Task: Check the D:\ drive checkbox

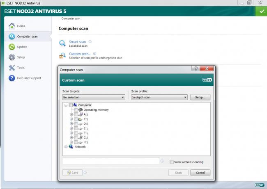Action: [76, 123]
